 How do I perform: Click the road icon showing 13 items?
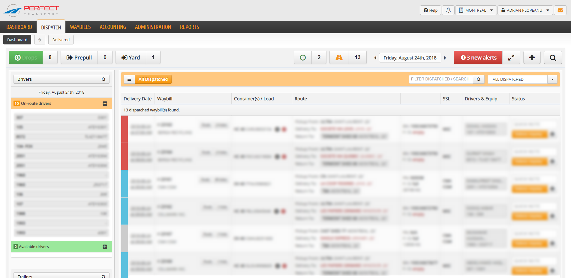[x=339, y=57]
